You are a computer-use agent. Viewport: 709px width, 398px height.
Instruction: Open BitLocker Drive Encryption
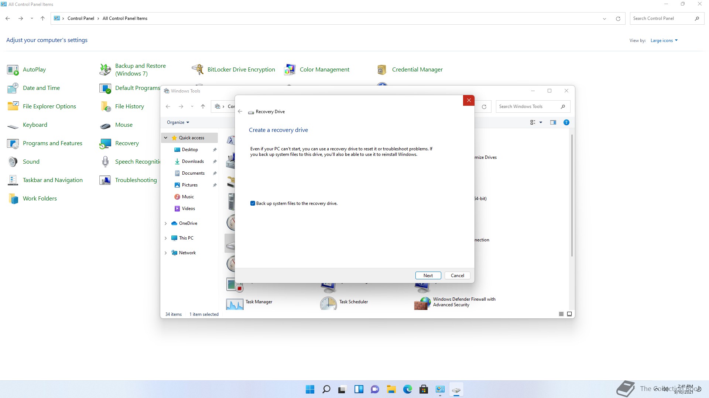pos(233,69)
